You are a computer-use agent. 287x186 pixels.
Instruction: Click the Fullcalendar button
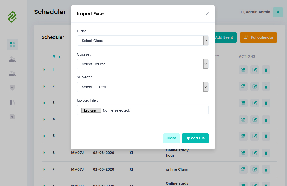(258, 37)
